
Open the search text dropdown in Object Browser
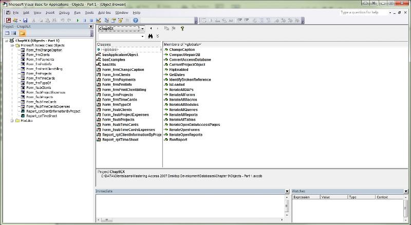142,36
